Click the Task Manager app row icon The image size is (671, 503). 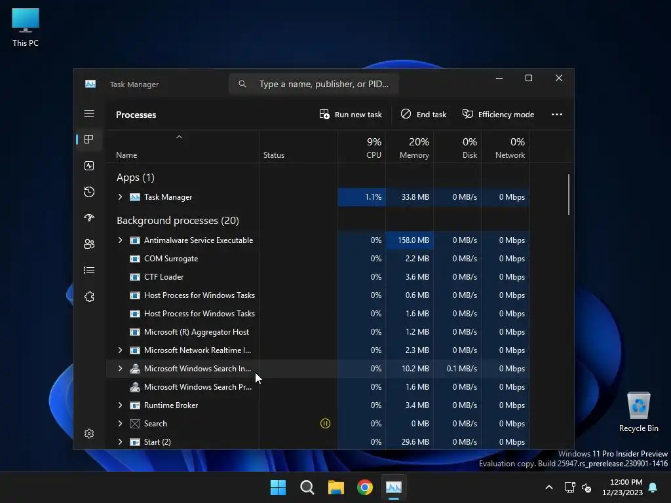coord(135,196)
